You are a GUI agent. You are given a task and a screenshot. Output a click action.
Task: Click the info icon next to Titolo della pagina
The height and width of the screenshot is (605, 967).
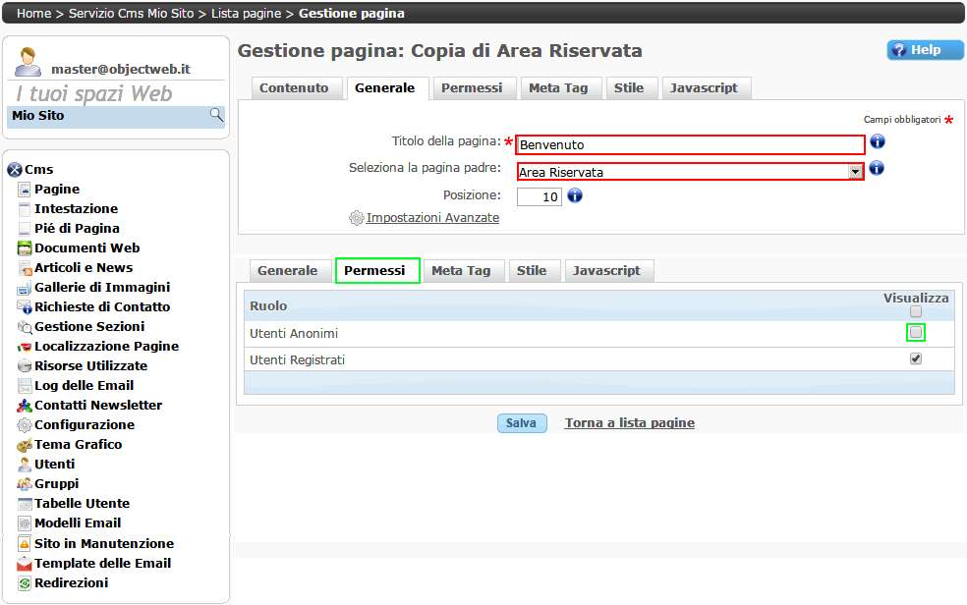pyautogui.click(x=878, y=141)
